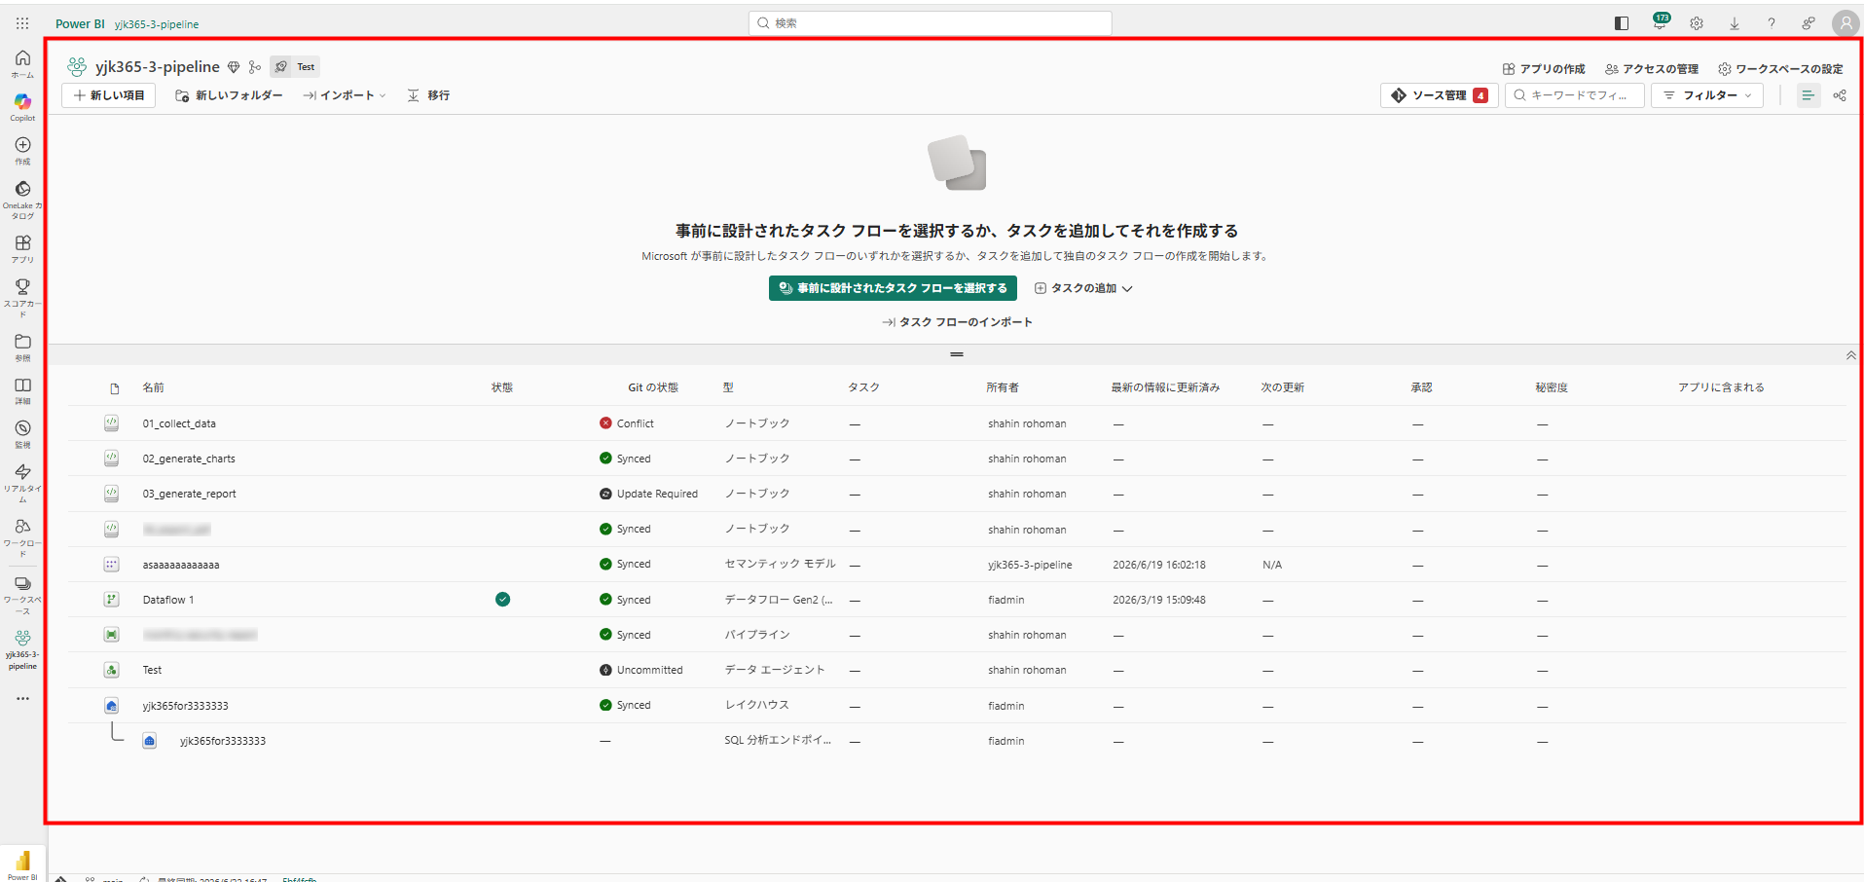Click the Test pipeline stage tag
Viewport: 1864px width, 882px height.
click(x=295, y=67)
